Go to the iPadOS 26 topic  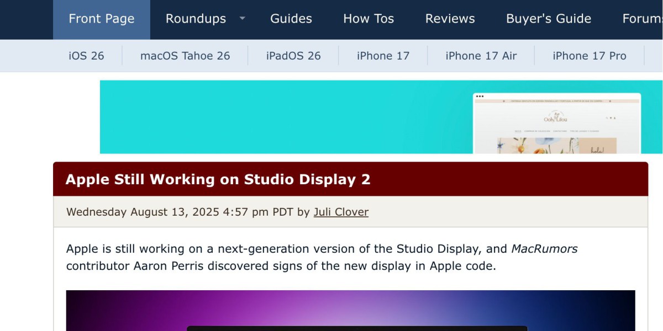coord(293,56)
